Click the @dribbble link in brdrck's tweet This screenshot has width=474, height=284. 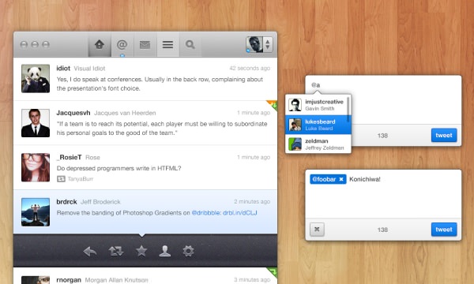pos(206,213)
